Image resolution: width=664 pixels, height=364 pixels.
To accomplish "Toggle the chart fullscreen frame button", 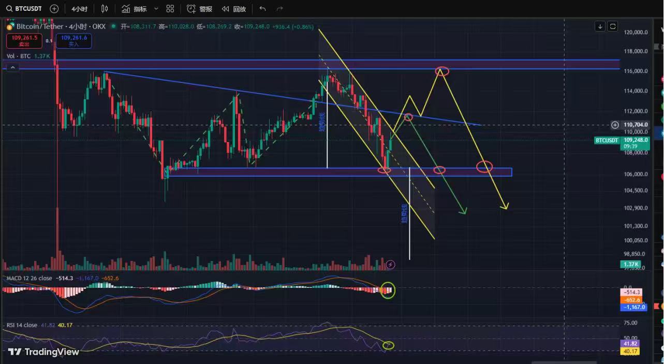I will [x=613, y=26].
